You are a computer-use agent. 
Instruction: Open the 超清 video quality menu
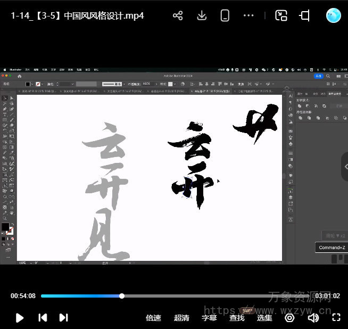coord(181,318)
